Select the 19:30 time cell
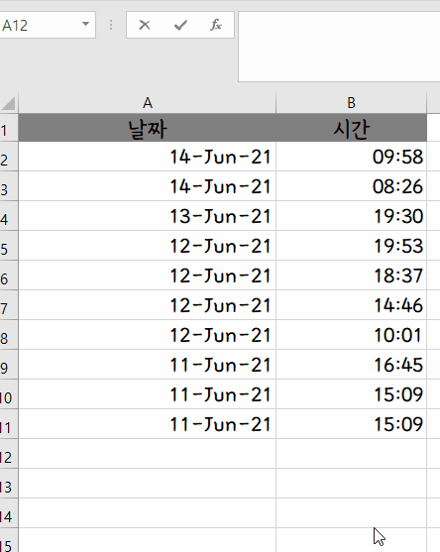The height and width of the screenshot is (552, 440). 351,216
